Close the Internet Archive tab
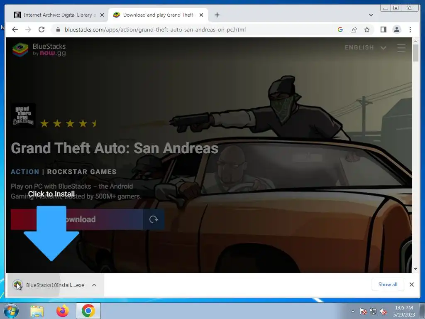The height and width of the screenshot is (319, 425). (102, 15)
